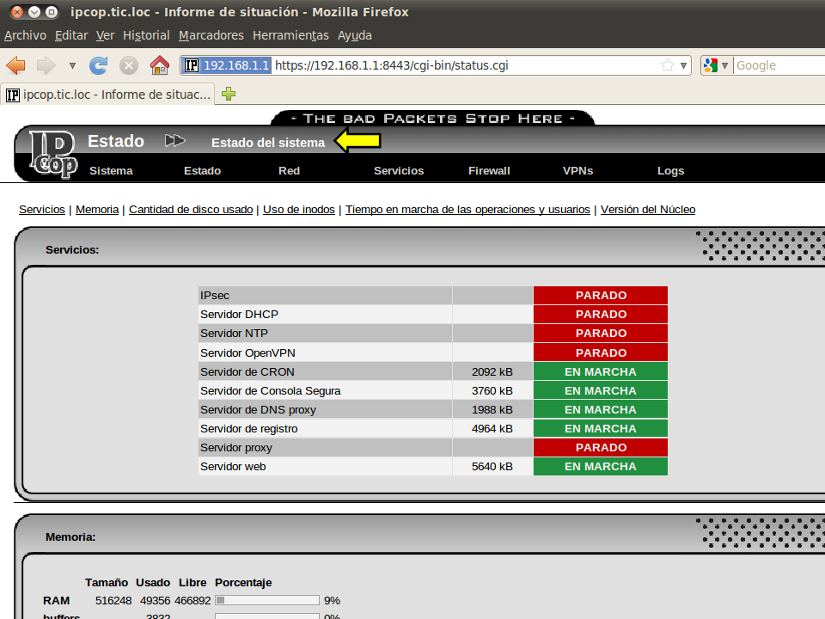This screenshot has width=825, height=619.
Task: Click the Stop loading icon
Action: pos(129,65)
